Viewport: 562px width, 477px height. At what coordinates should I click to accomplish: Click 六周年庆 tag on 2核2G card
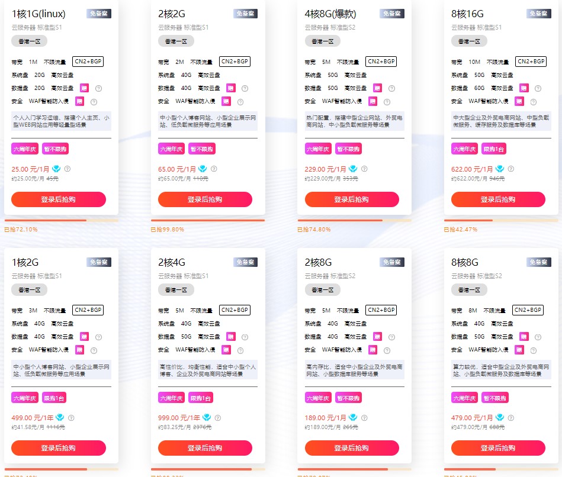coord(171,149)
